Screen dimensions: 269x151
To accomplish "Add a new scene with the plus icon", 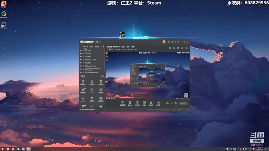I will (103, 47).
